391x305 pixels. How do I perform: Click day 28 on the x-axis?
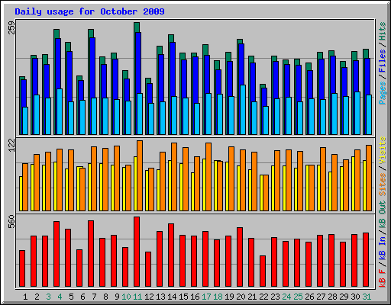pyautogui.click(x=332, y=297)
